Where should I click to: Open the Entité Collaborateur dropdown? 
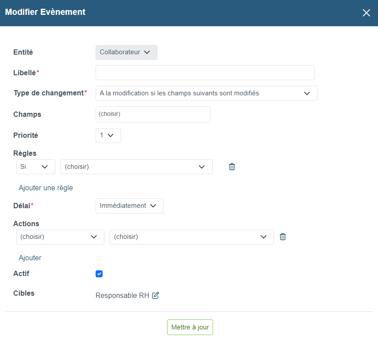tap(126, 52)
